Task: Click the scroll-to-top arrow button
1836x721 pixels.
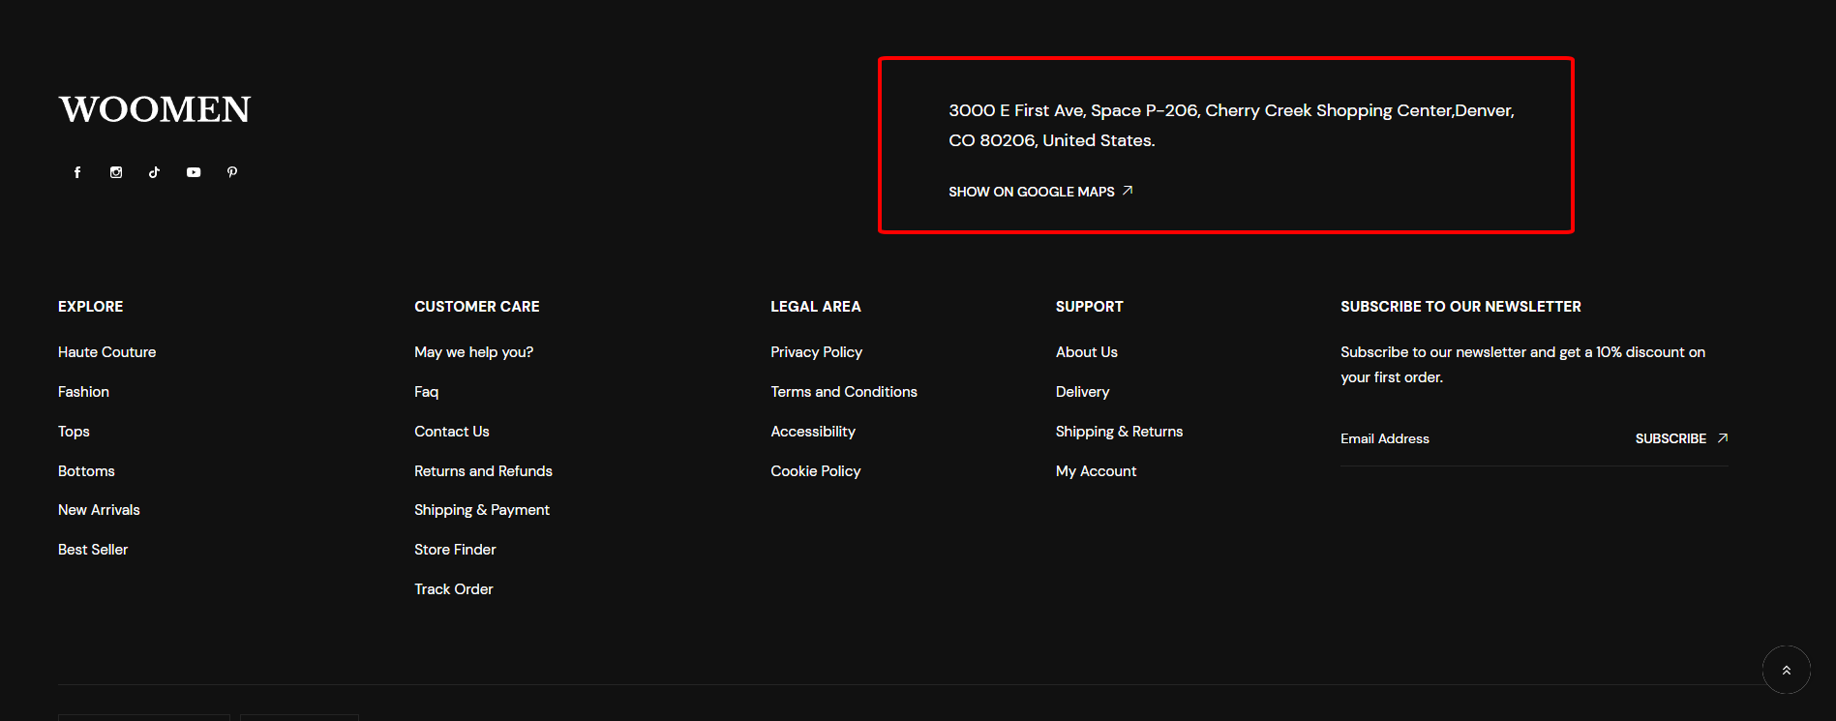Action: point(1786,670)
